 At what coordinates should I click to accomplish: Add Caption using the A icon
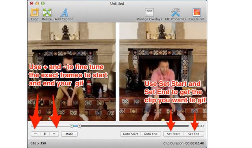pos(64,13)
